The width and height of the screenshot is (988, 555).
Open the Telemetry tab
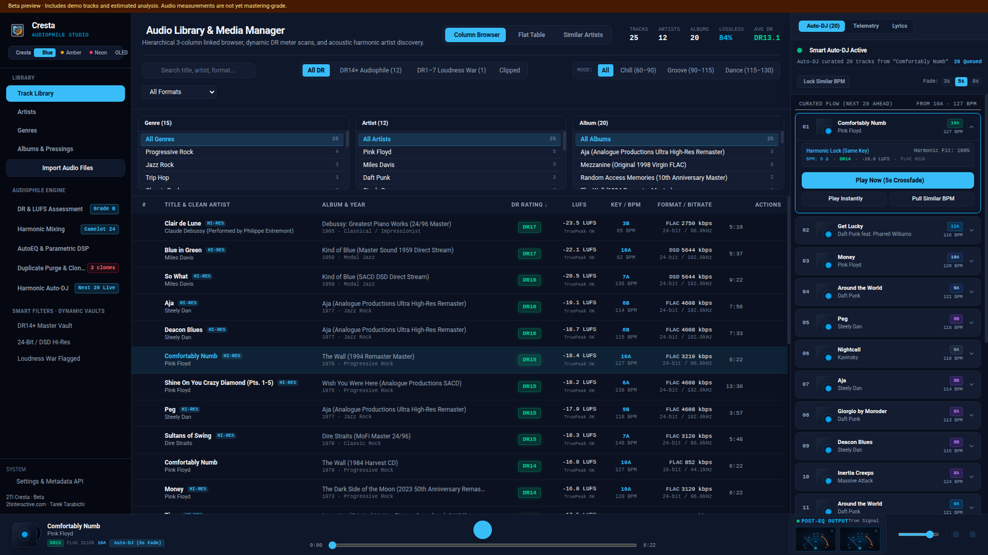pyautogui.click(x=866, y=26)
